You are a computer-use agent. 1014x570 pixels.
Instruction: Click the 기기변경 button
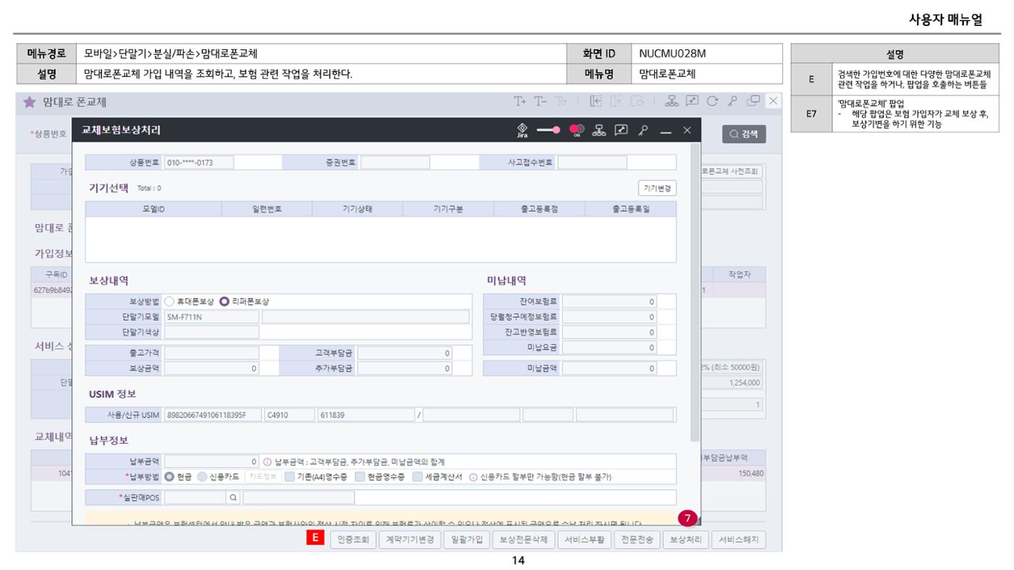pos(657,188)
